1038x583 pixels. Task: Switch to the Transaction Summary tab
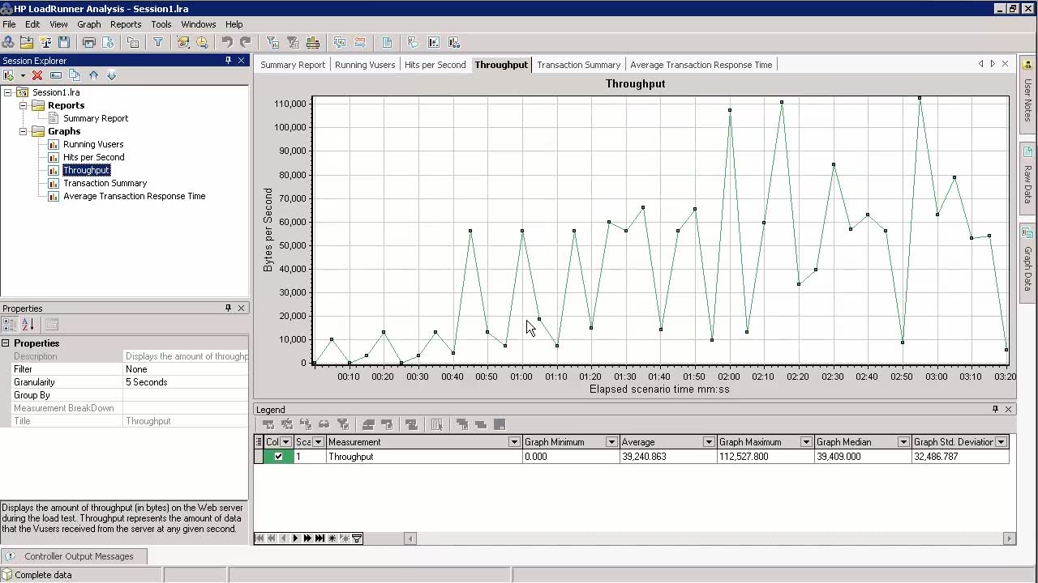point(578,65)
